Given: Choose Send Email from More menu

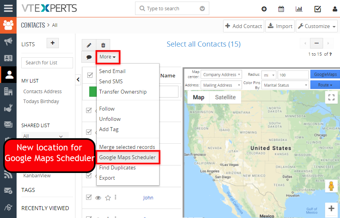Looking at the screenshot, I should point(112,71).
